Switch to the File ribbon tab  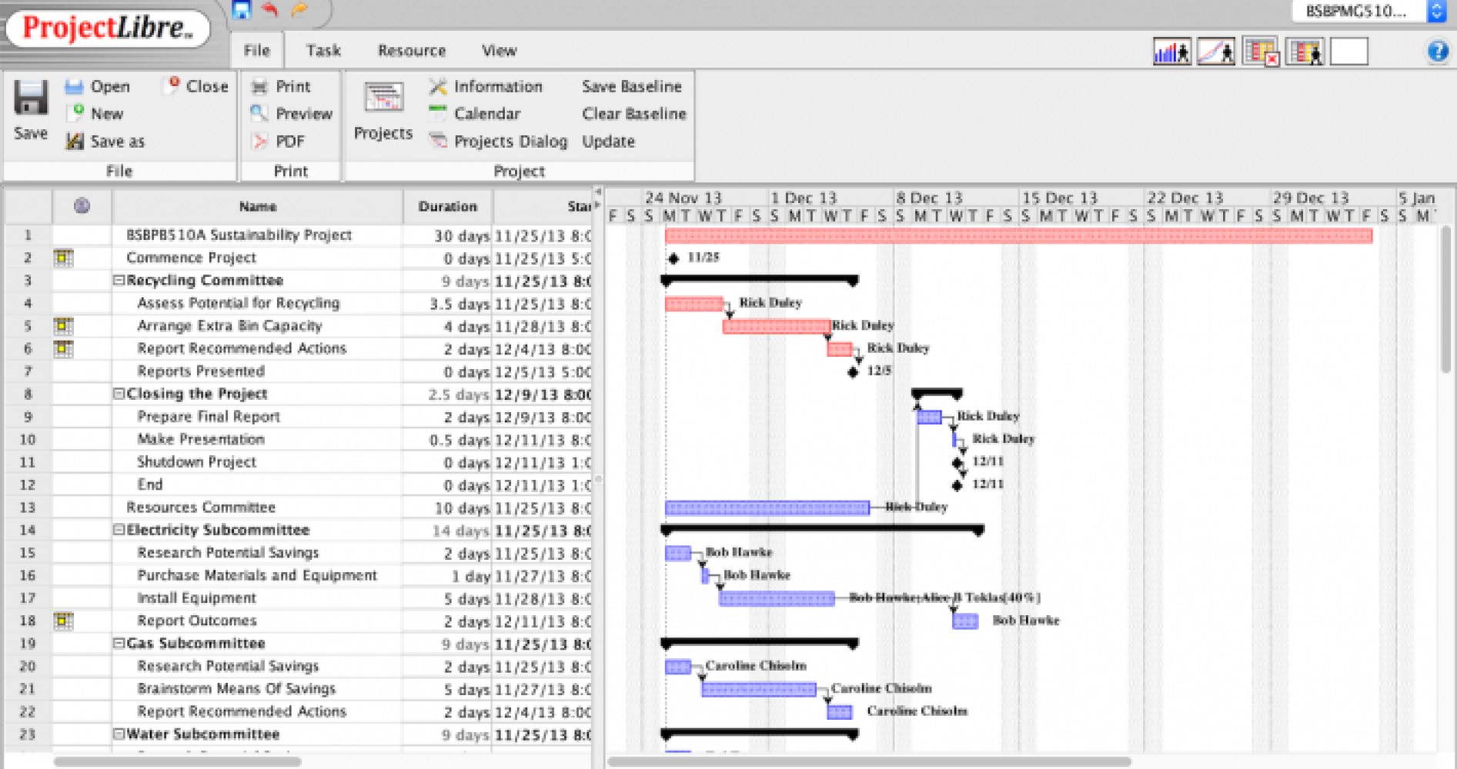tap(257, 51)
